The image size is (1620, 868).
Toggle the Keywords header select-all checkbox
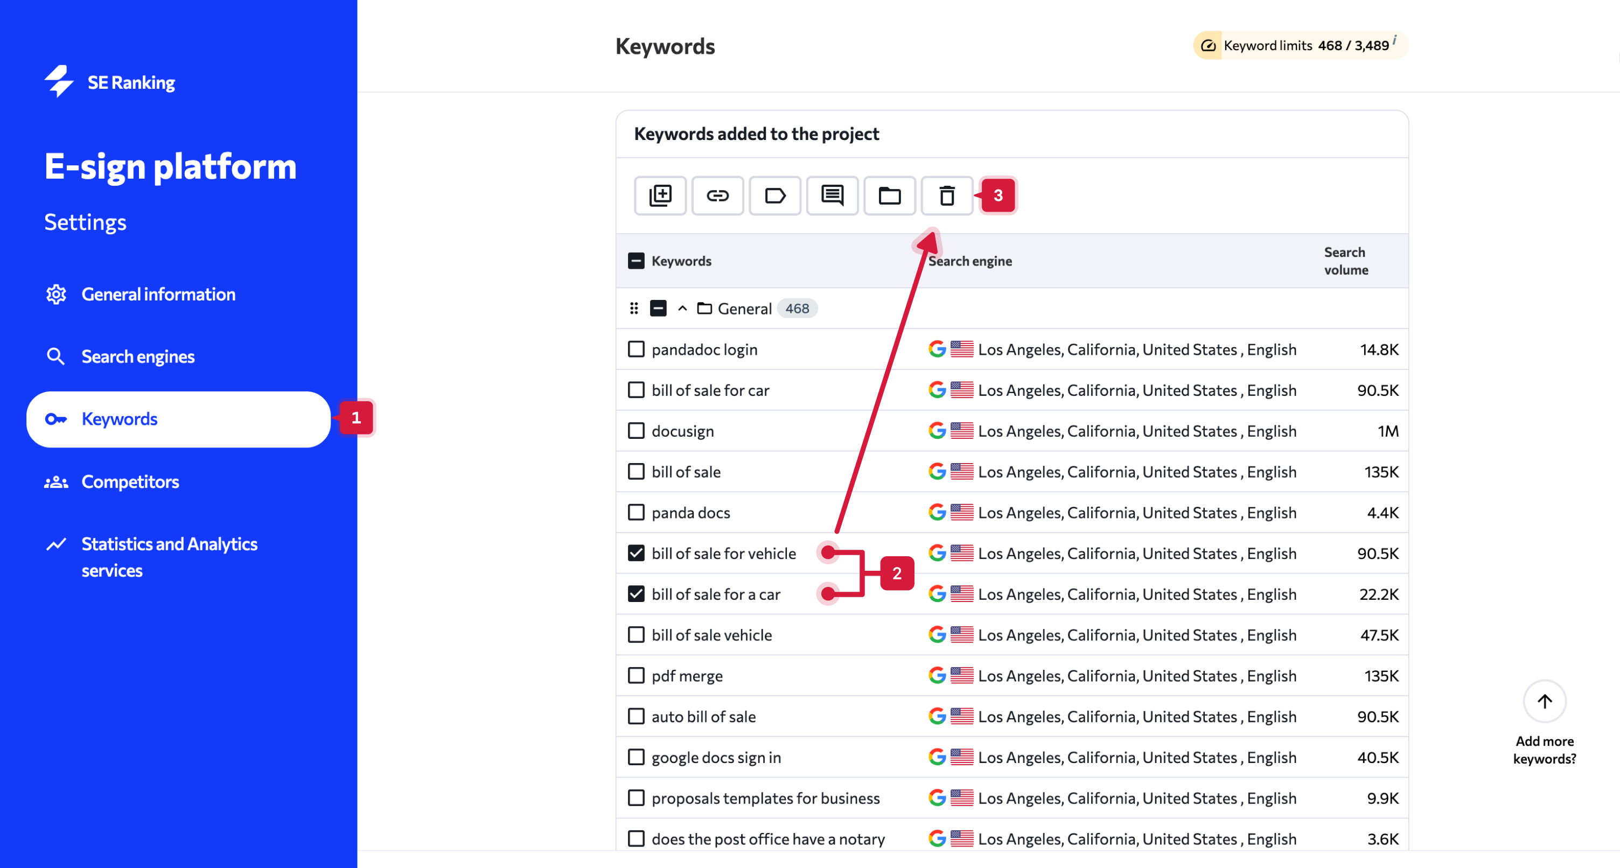pos(636,261)
